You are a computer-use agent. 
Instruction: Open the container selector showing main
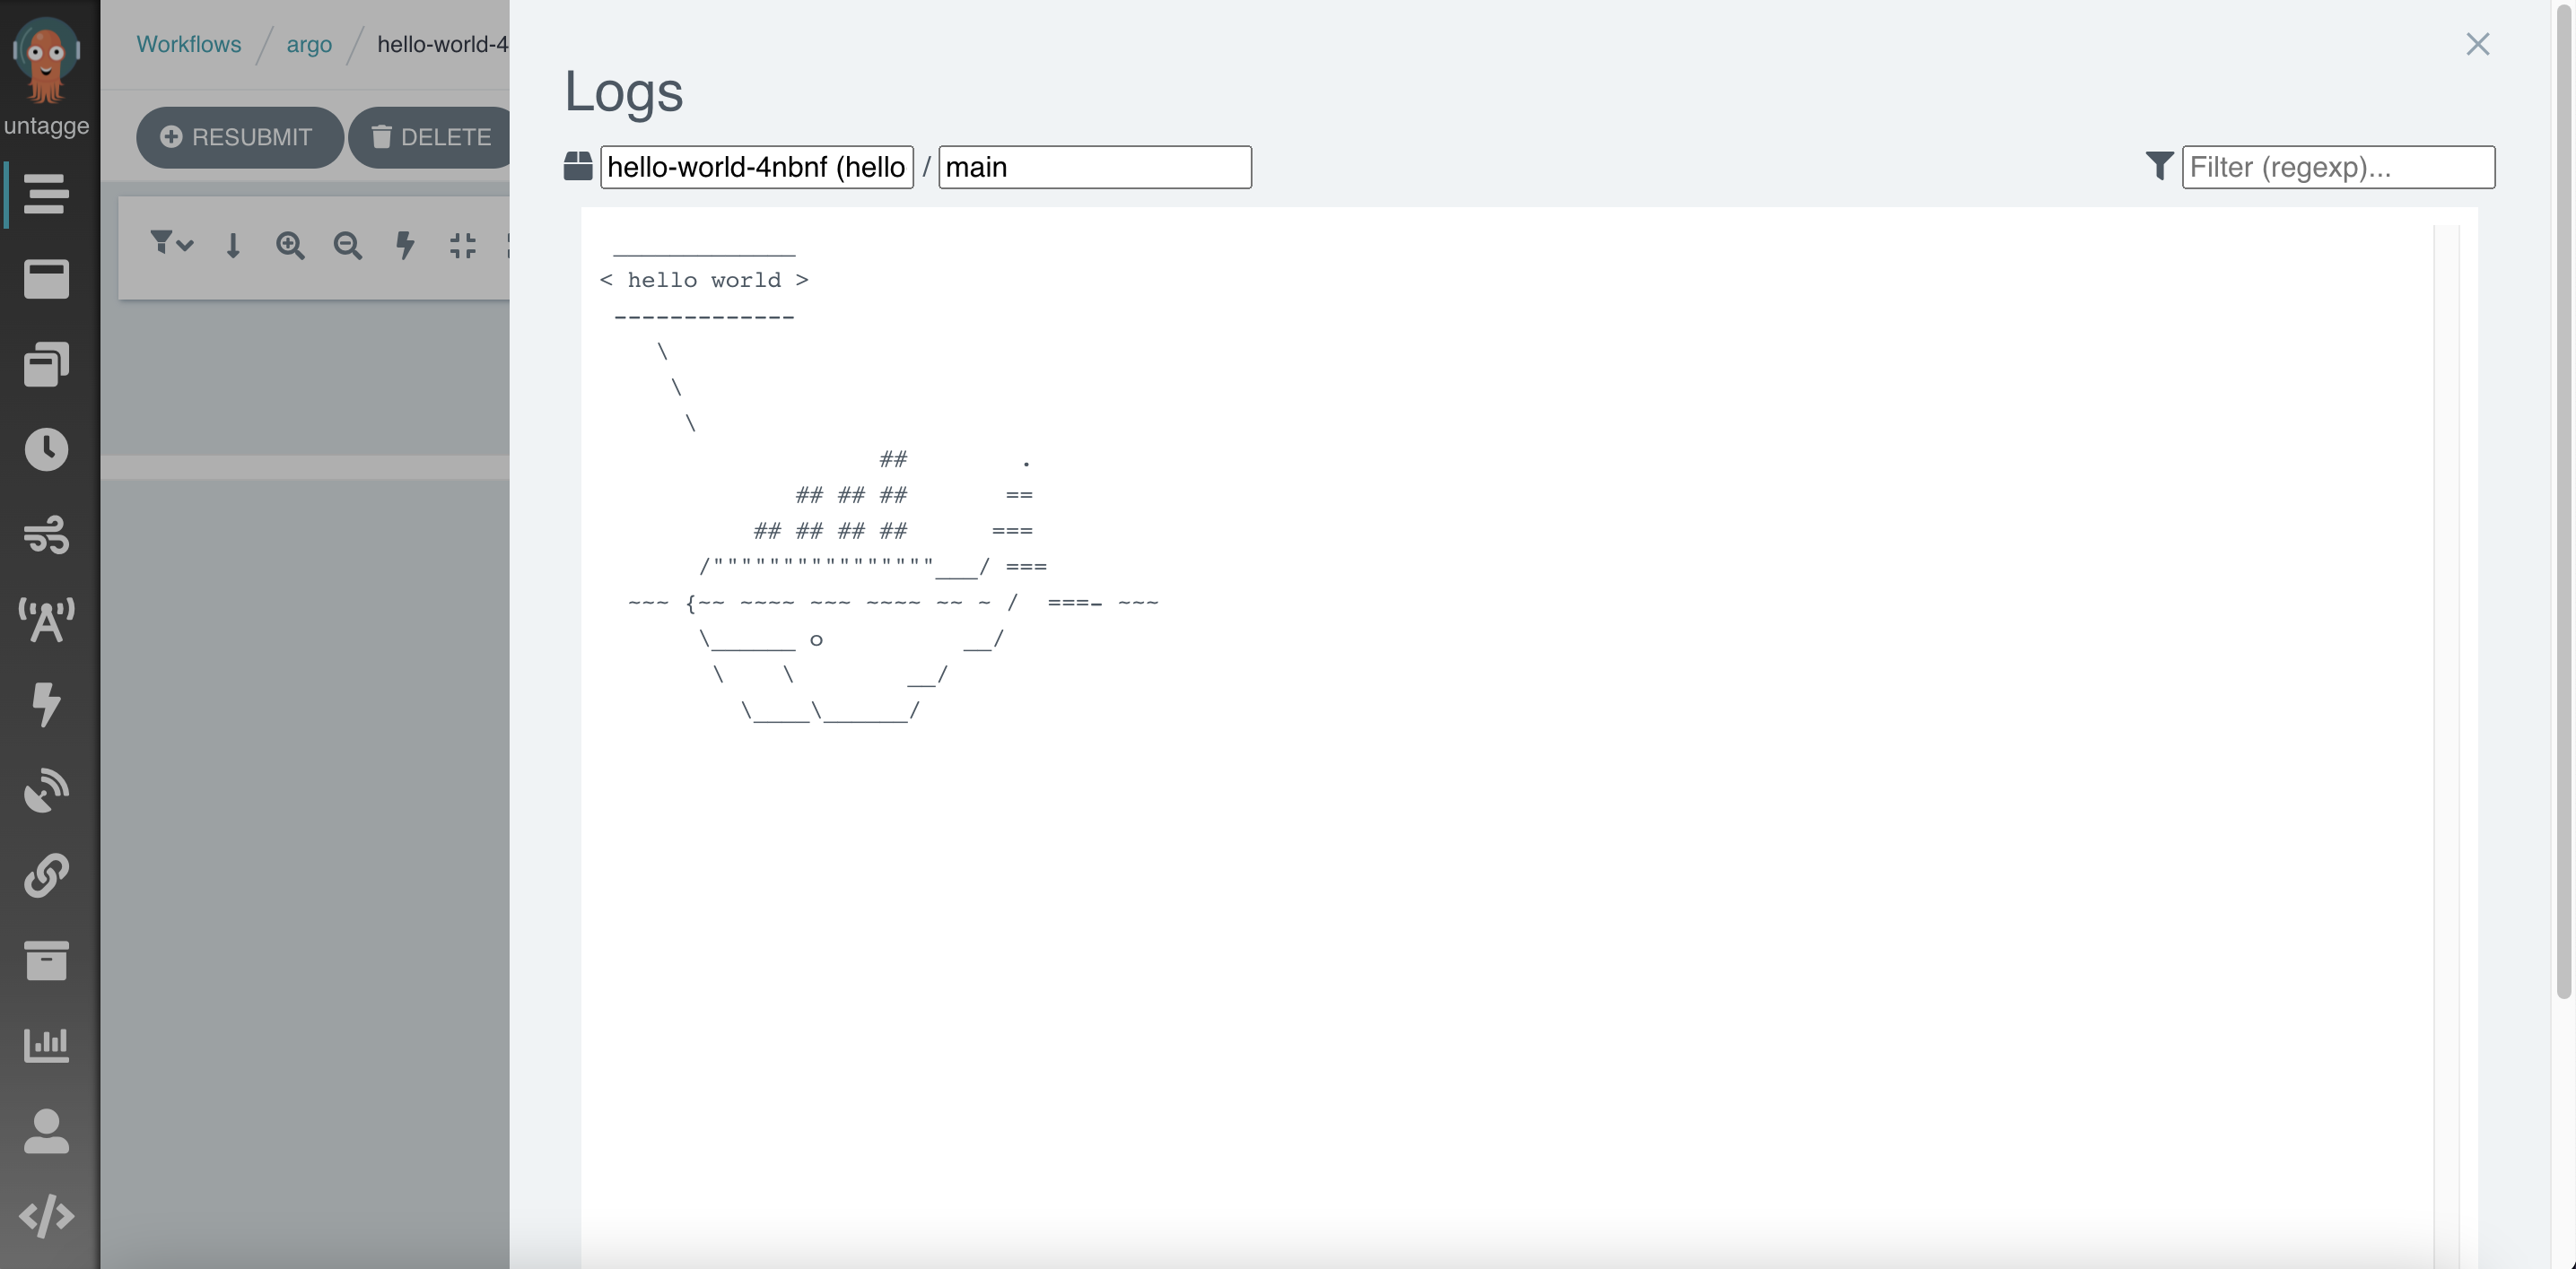point(1095,167)
